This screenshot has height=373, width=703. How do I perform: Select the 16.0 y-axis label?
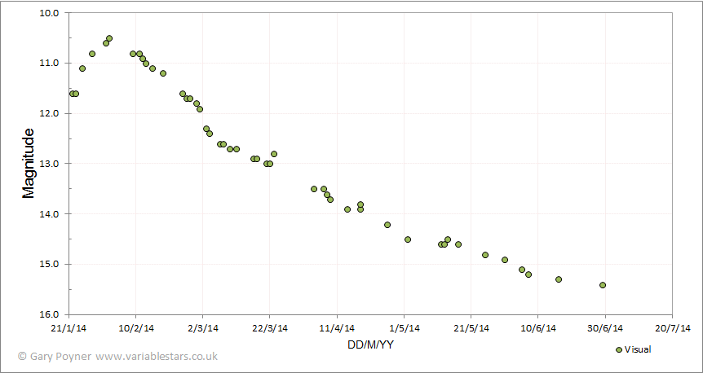pyautogui.click(x=50, y=314)
